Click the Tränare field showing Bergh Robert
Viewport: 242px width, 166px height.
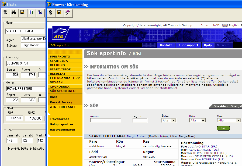(33, 45)
